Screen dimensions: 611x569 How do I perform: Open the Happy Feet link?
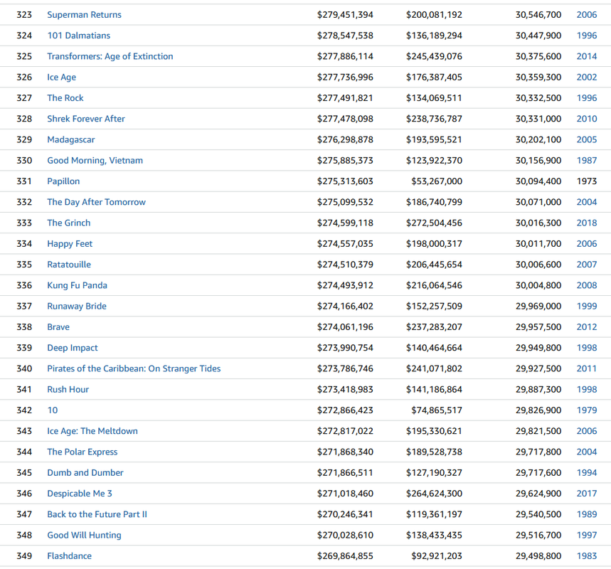point(70,243)
